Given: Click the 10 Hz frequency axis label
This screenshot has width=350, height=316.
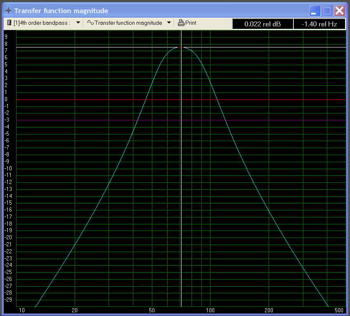Looking at the screenshot, I should point(21,310).
